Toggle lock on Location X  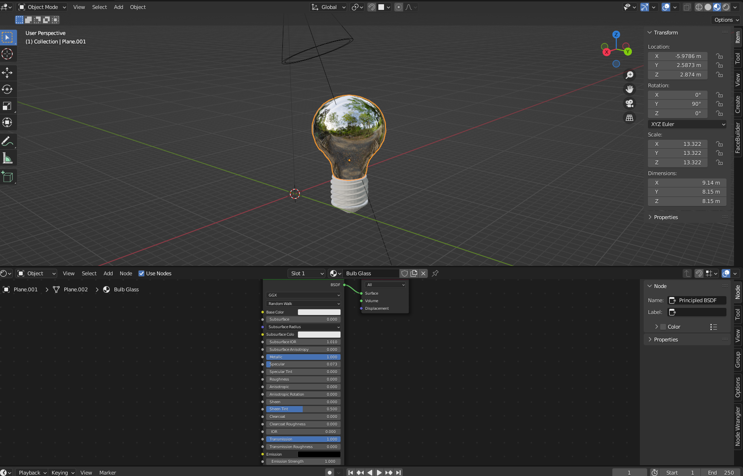coord(719,56)
